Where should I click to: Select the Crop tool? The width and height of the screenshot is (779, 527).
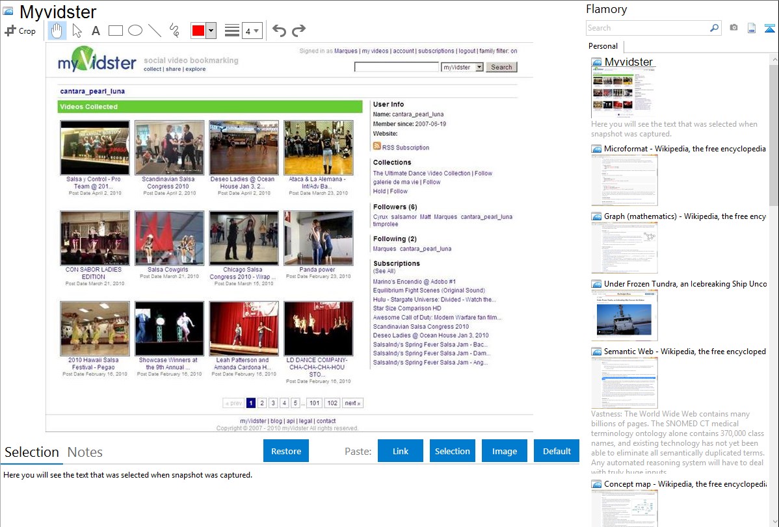tap(20, 31)
